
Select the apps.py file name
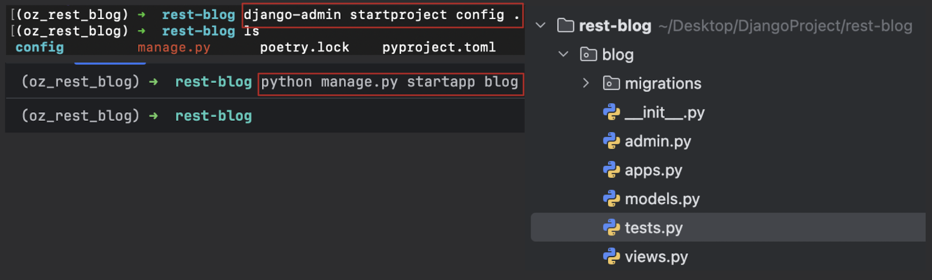[653, 170]
